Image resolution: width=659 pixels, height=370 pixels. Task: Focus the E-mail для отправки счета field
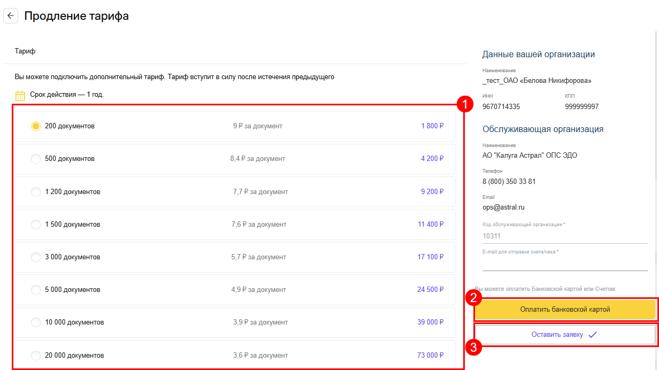point(564,263)
